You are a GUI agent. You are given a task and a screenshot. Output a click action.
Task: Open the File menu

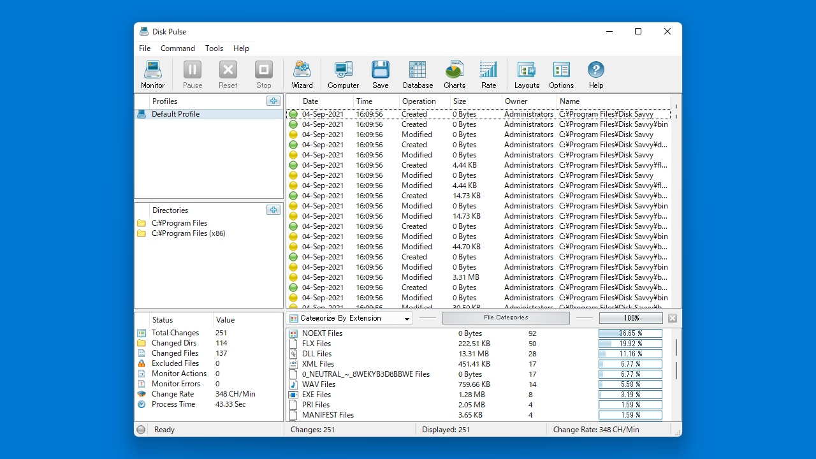[145, 48]
